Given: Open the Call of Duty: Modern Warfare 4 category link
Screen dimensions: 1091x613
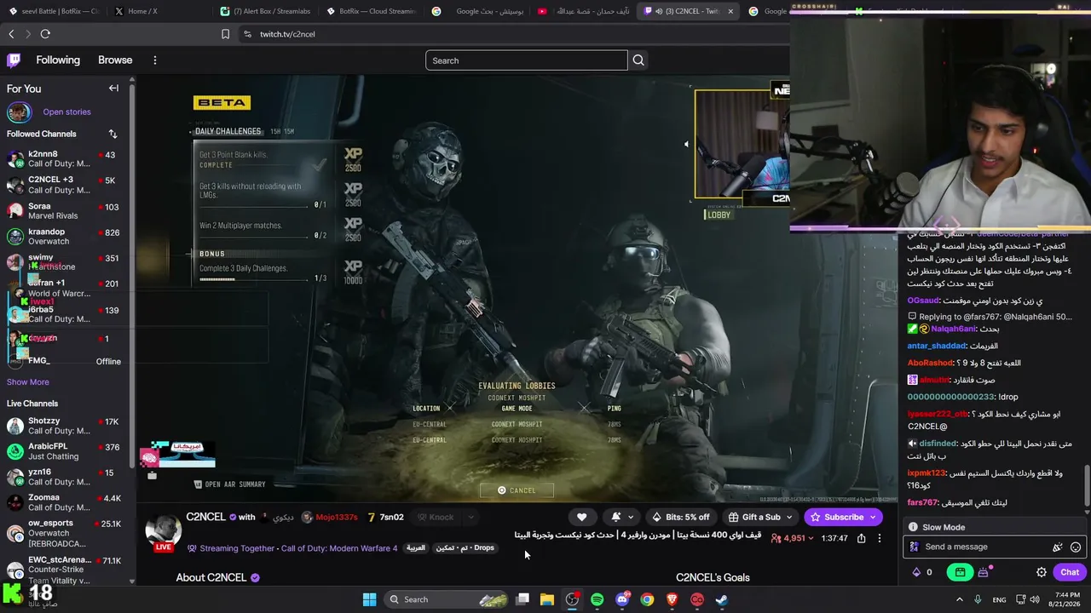Looking at the screenshot, I should point(339,548).
